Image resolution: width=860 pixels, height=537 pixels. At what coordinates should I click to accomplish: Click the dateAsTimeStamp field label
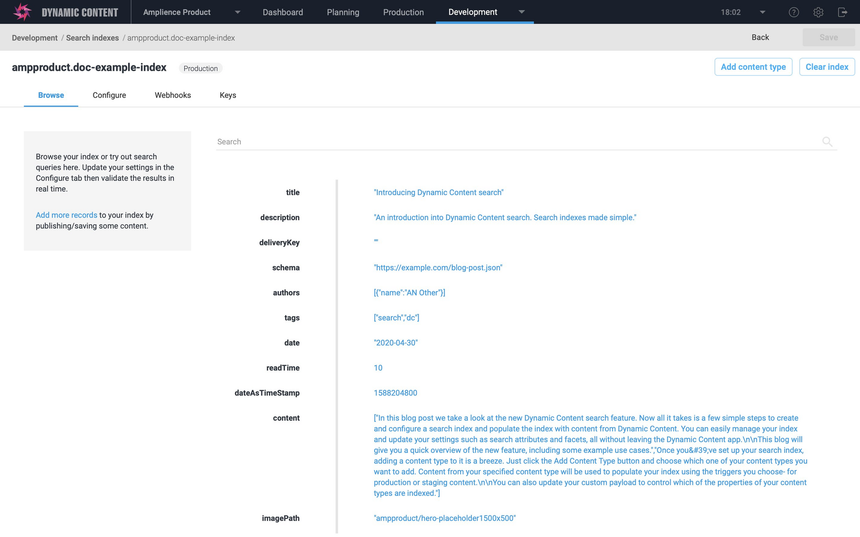pos(267,393)
